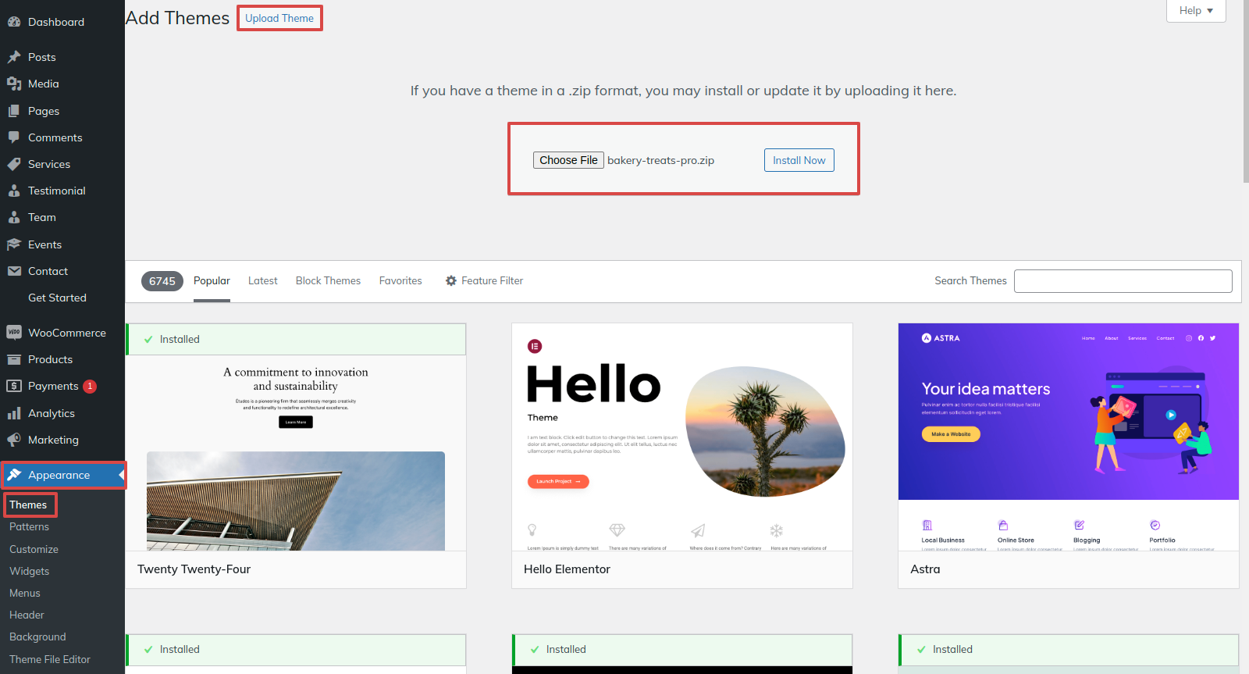Viewport: 1249px width, 674px height.
Task: Click the Testimonial person icon
Action: (x=14, y=191)
